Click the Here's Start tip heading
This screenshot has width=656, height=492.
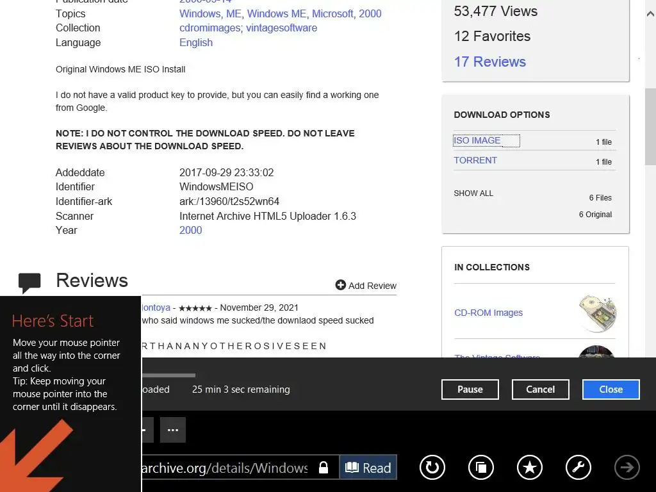pyautogui.click(x=53, y=321)
